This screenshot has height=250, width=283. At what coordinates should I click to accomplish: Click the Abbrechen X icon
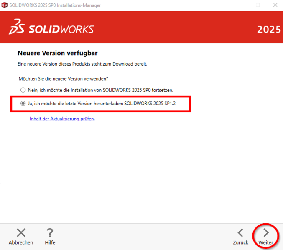21,232
